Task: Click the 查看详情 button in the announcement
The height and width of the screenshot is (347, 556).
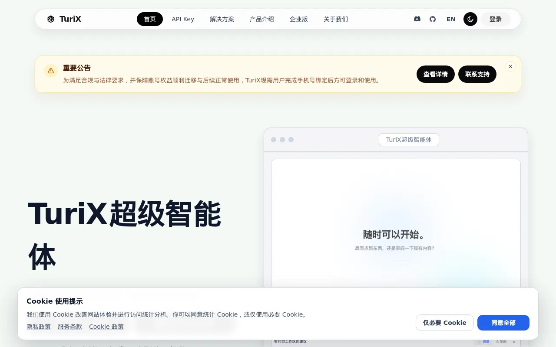Action: click(436, 74)
